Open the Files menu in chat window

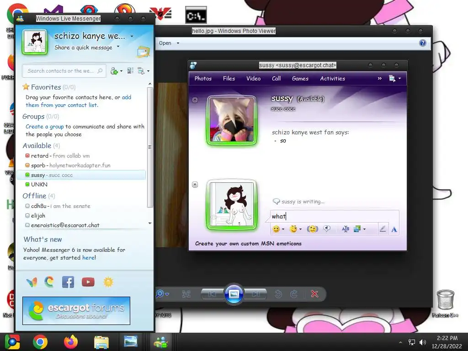point(229,79)
